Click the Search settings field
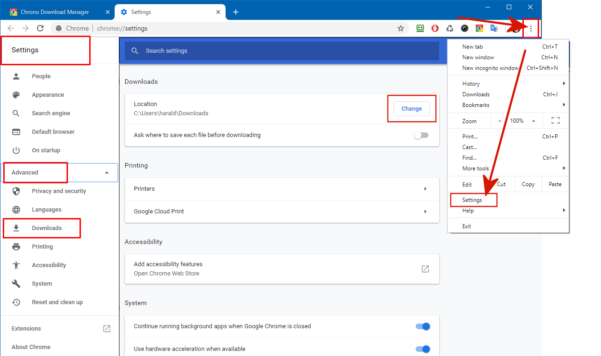 coord(282,51)
